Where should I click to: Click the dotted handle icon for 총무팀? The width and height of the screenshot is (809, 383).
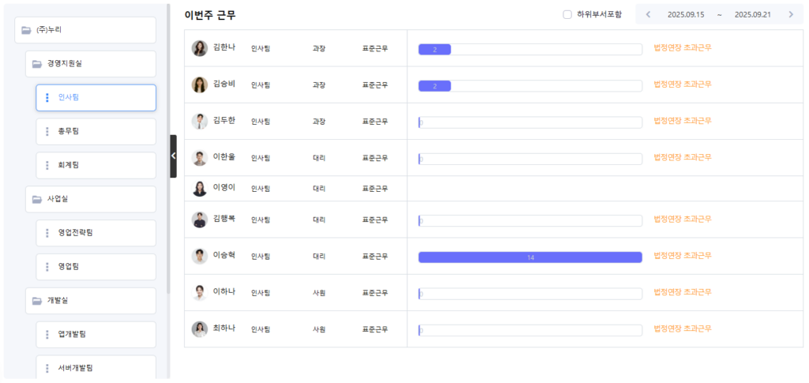[47, 132]
